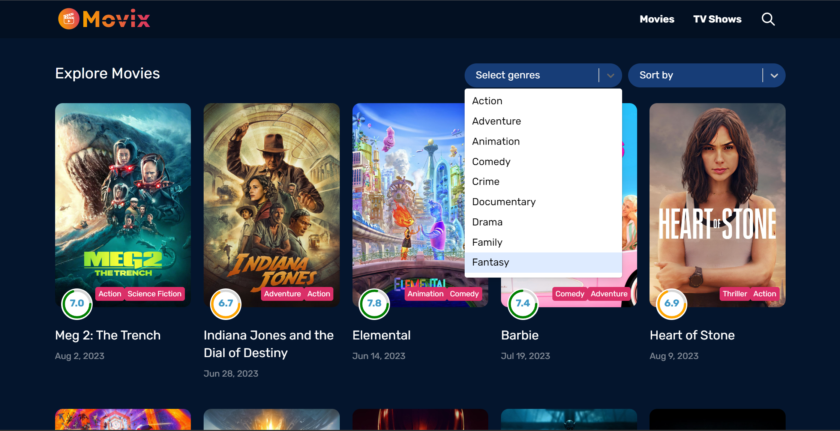Go to the TV Shows page
This screenshot has width=840, height=431.
(717, 19)
